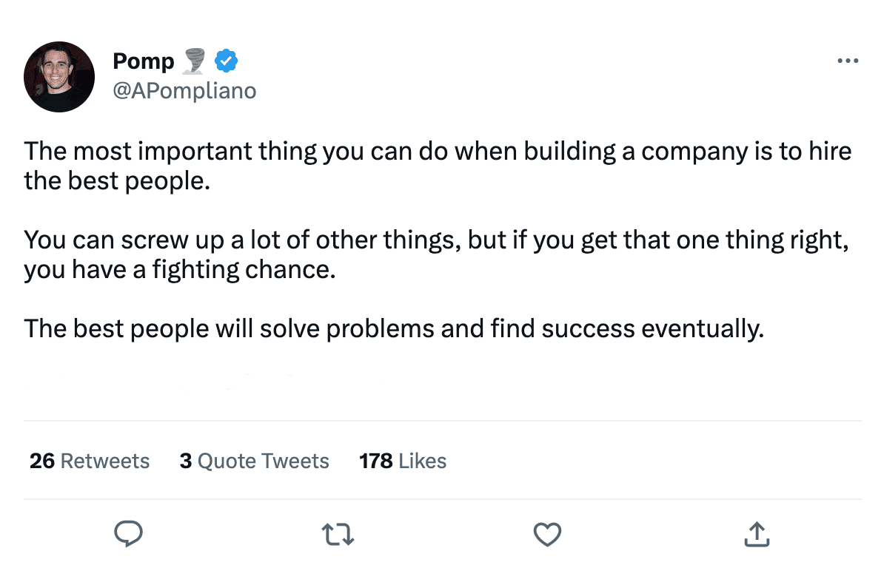Click the sentence about solving problems
Viewport: 884px width, 565px height.
pos(393,328)
